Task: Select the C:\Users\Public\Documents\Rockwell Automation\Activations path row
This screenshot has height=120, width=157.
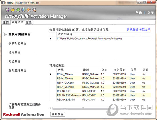Action: click(x=90, y=38)
